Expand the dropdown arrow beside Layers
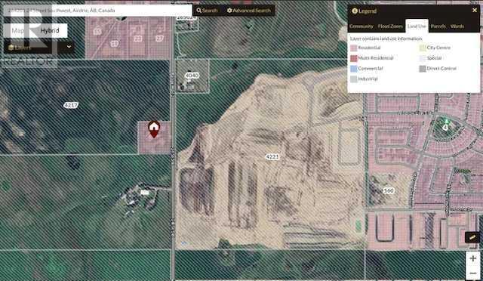 [69, 47]
